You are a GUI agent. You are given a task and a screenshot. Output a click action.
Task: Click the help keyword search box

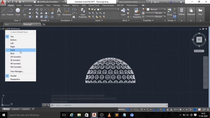(132, 2)
